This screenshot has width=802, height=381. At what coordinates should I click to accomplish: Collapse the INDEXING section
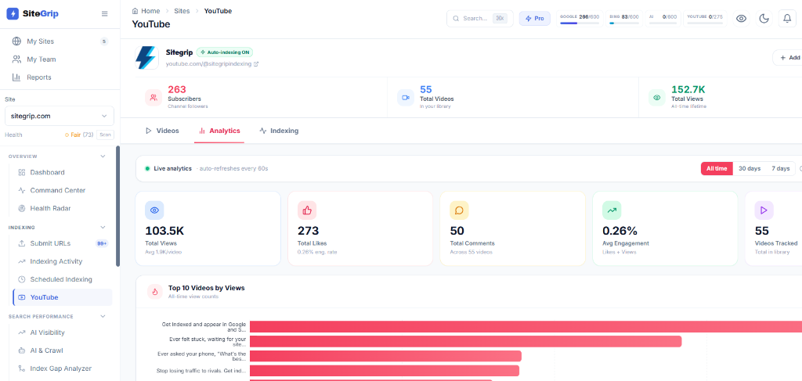(103, 228)
